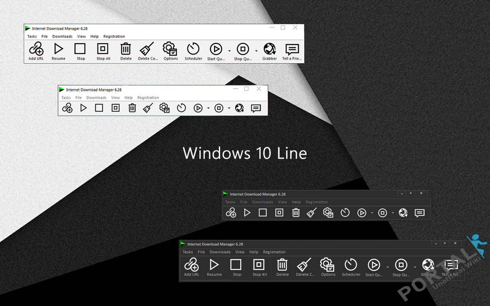Image resolution: width=490 pixels, height=306 pixels.
Task: Click the broom icon in light icon-only toolbar
Action: [148, 108]
